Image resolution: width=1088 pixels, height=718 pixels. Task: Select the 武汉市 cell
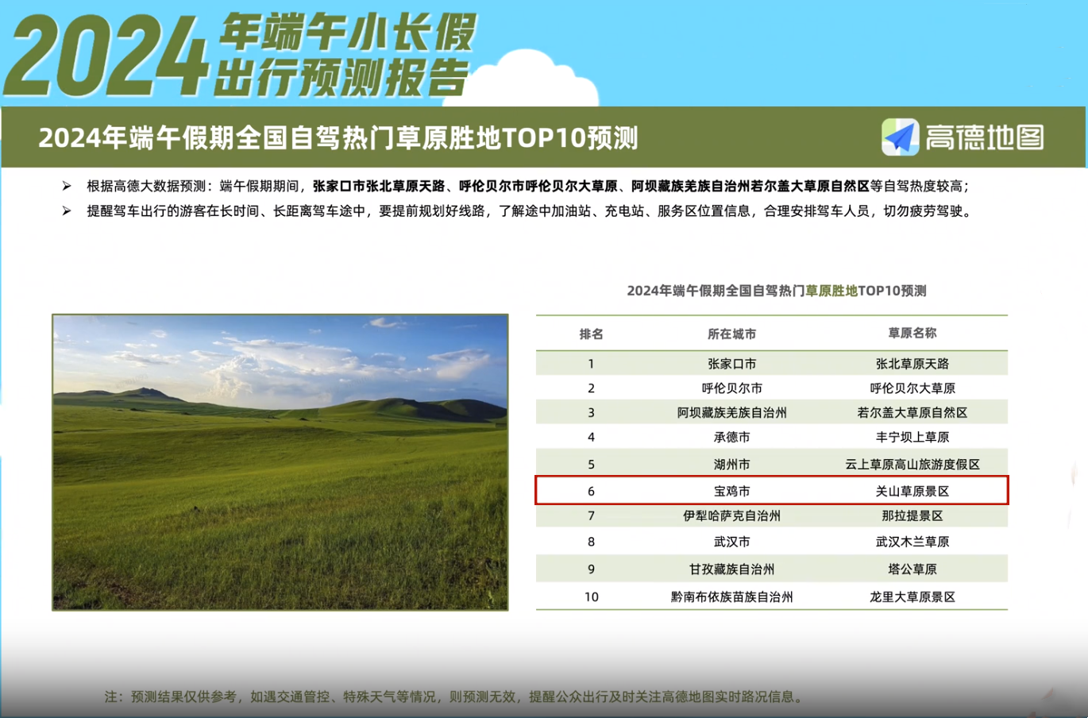pos(732,542)
